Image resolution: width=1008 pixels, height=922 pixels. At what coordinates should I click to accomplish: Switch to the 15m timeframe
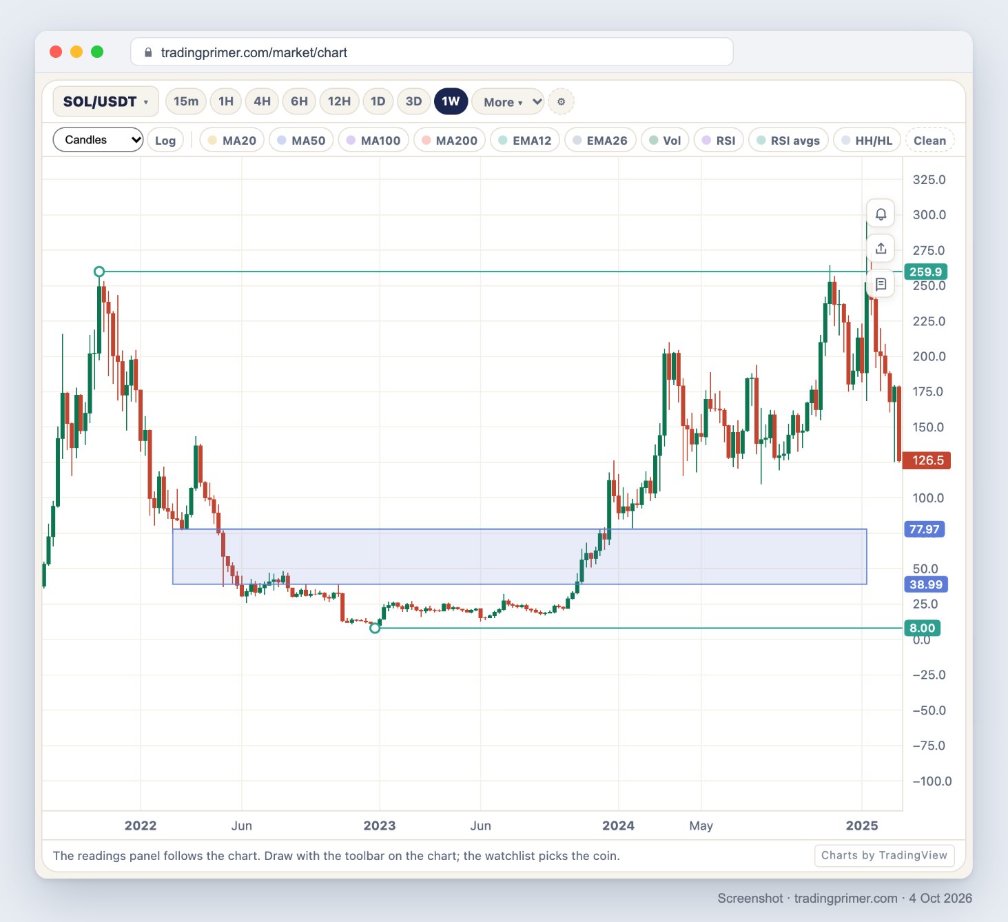(x=186, y=101)
